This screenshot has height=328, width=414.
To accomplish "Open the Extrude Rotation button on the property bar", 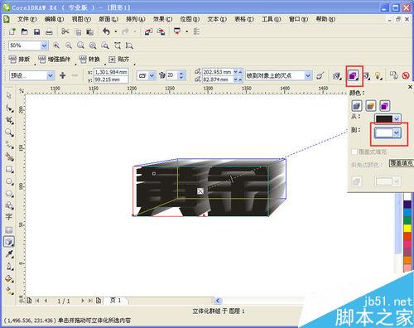I will click(336, 75).
